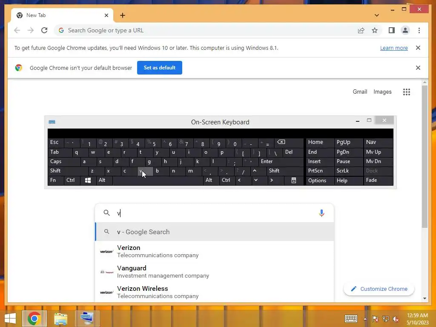Open File Explorer from the taskbar
This screenshot has height=327, width=436.
tap(60, 318)
